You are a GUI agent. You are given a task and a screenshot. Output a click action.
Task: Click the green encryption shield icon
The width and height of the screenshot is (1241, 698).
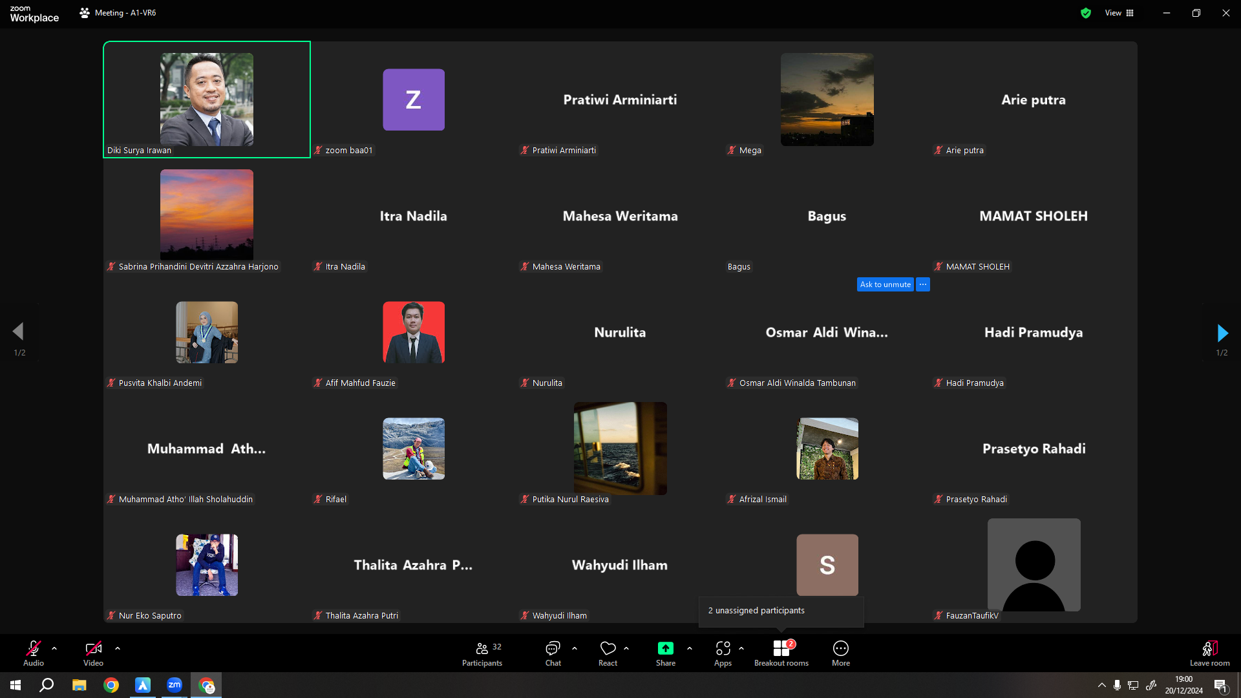point(1086,13)
